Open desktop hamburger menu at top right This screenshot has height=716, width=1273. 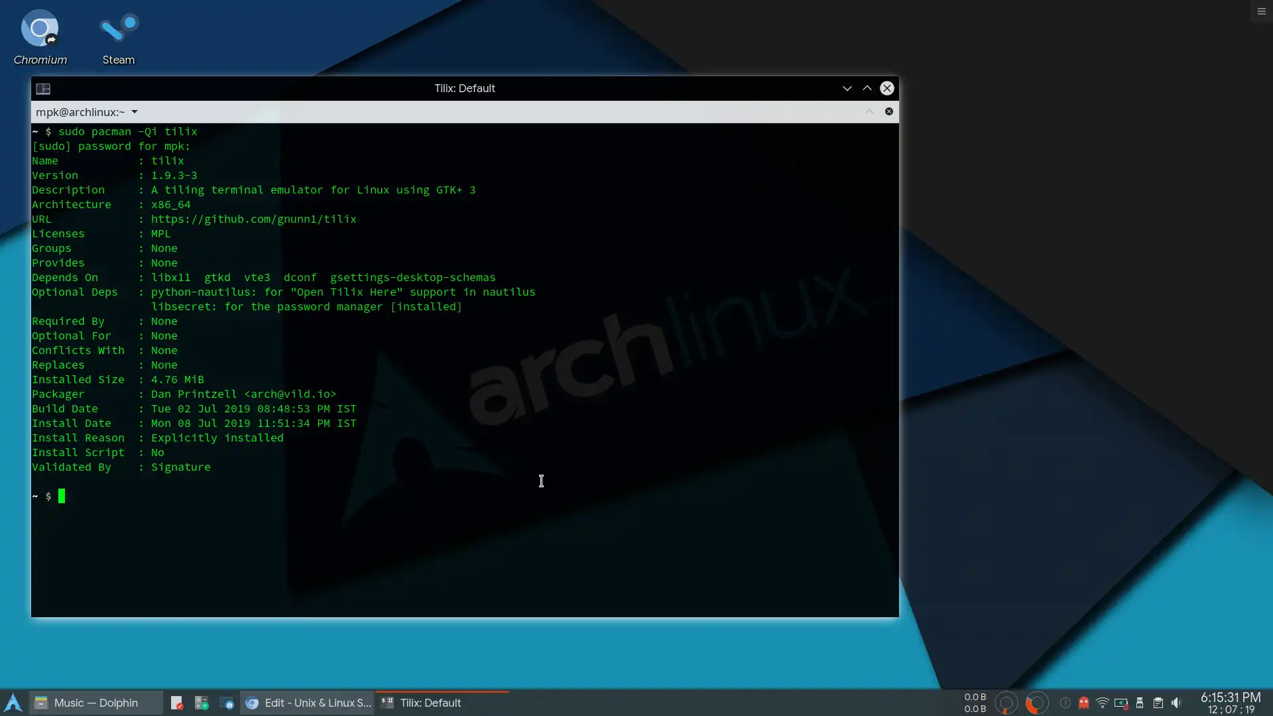[1261, 11]
